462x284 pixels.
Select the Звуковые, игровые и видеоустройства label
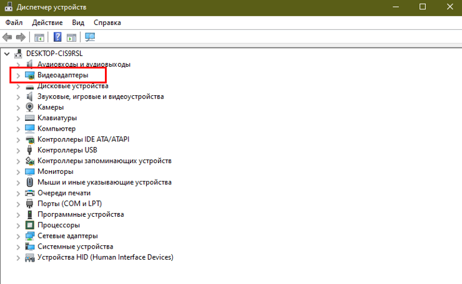101,97
